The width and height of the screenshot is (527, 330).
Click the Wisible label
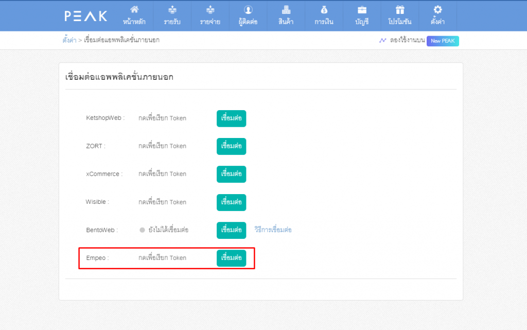point(97,202)
